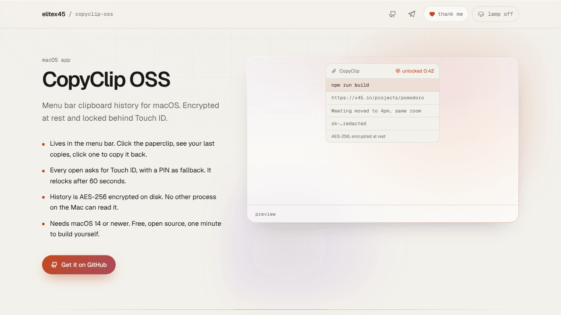Click the "Needs macOS 14 or newer" bullet
The width and height of the screenshot is (561, 315).
click(x=132, y=229)
